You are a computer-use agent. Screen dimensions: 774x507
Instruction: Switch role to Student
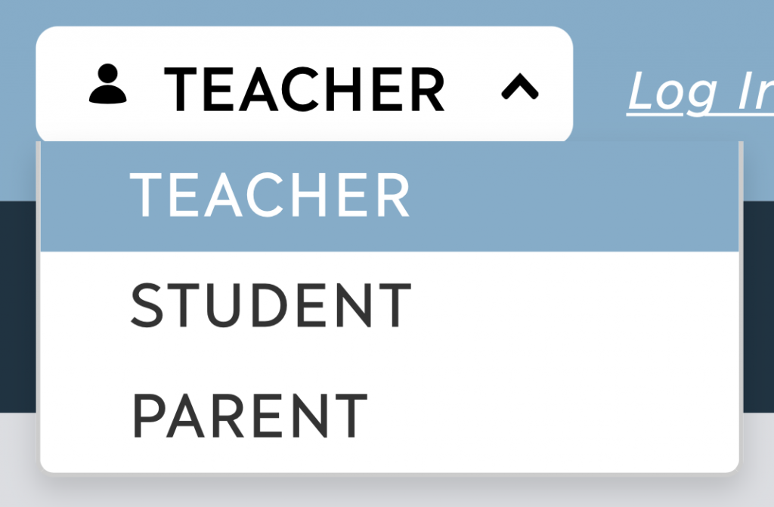pyautogui.click(x=389, y=305)
